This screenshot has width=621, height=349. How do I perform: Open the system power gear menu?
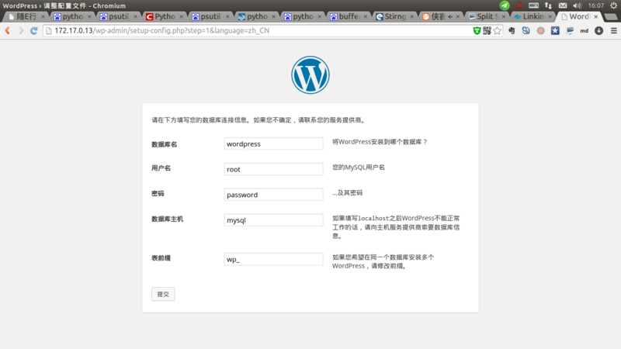613,5
